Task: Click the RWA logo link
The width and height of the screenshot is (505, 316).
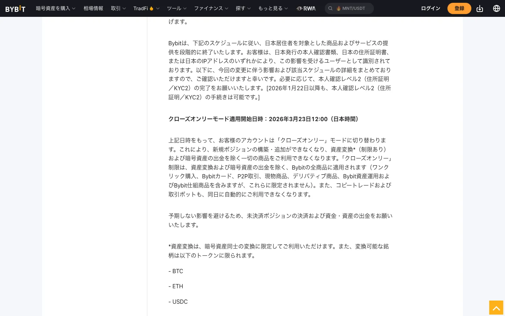Action: coord(306,8)
